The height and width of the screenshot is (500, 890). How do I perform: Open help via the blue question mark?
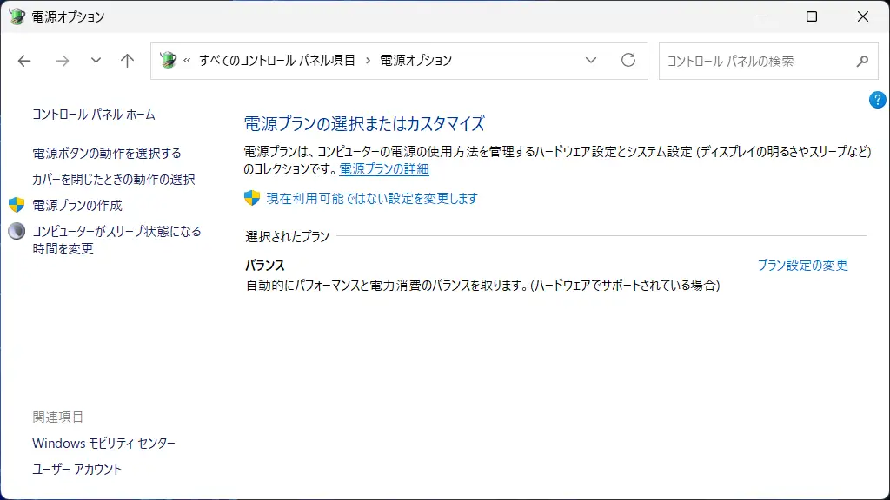click(x=877, y=100)
